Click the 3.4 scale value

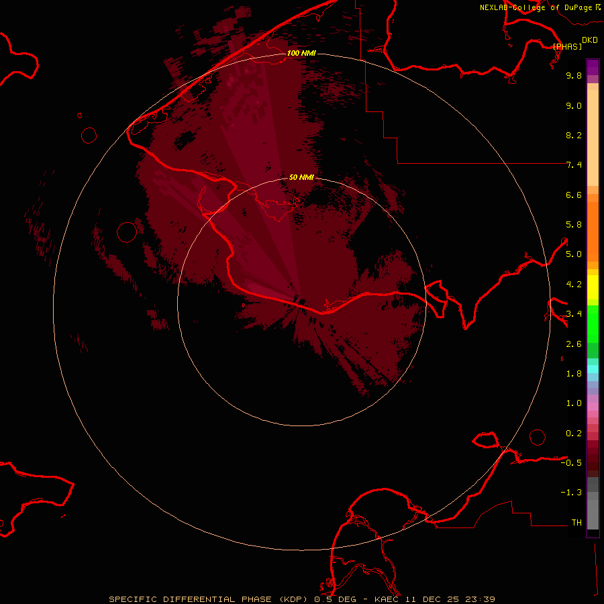coord(574,314)
